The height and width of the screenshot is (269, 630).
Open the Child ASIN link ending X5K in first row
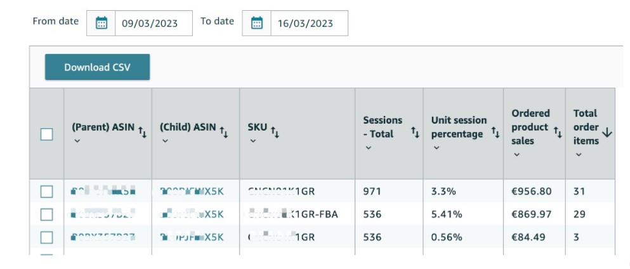192,192
